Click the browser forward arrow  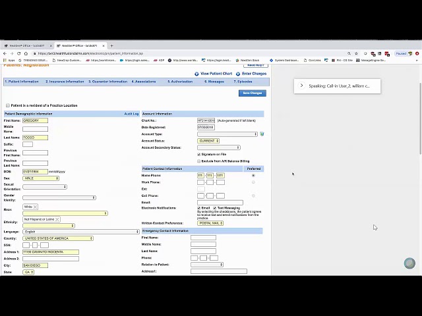coord(12,53)
